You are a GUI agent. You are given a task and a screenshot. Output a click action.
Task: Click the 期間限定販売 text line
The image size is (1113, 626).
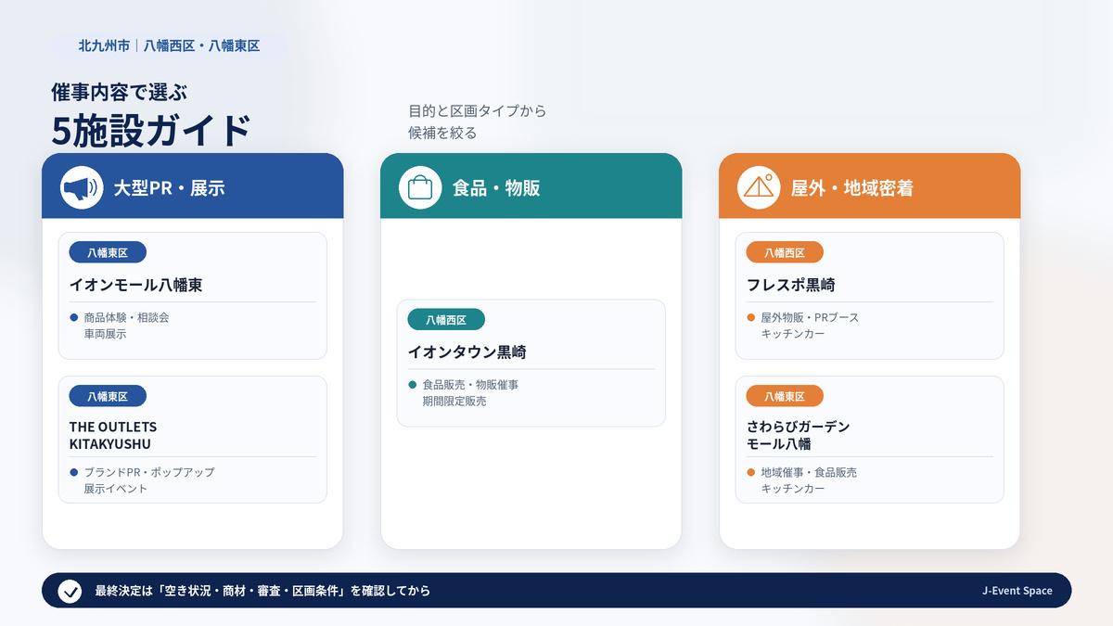point(454,401)
